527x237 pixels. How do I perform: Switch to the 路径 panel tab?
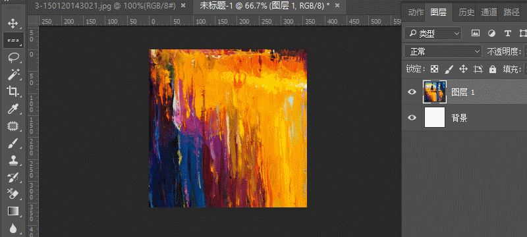click(512, 13)
